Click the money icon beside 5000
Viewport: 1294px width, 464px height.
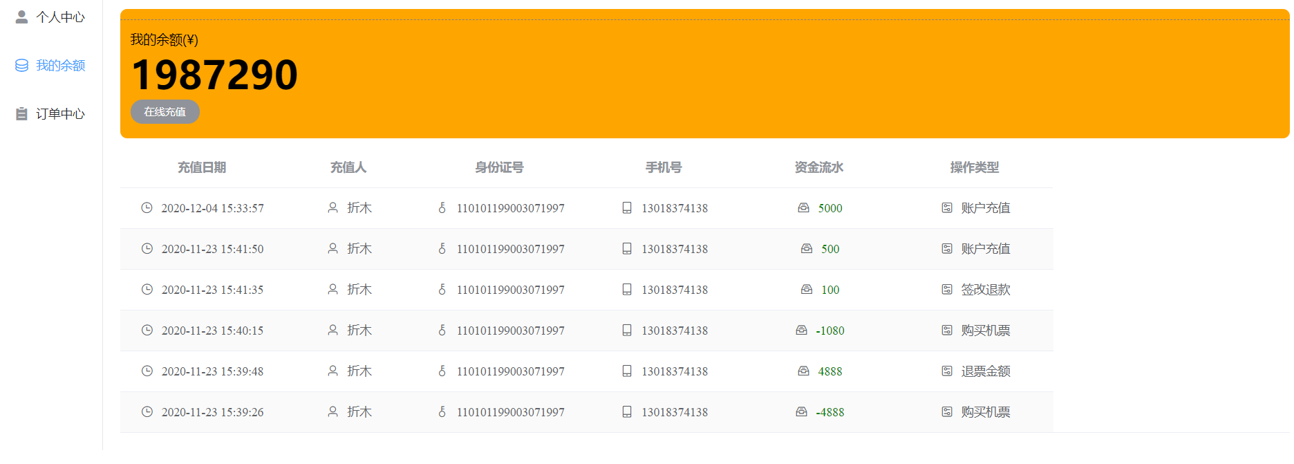[803, 207]
